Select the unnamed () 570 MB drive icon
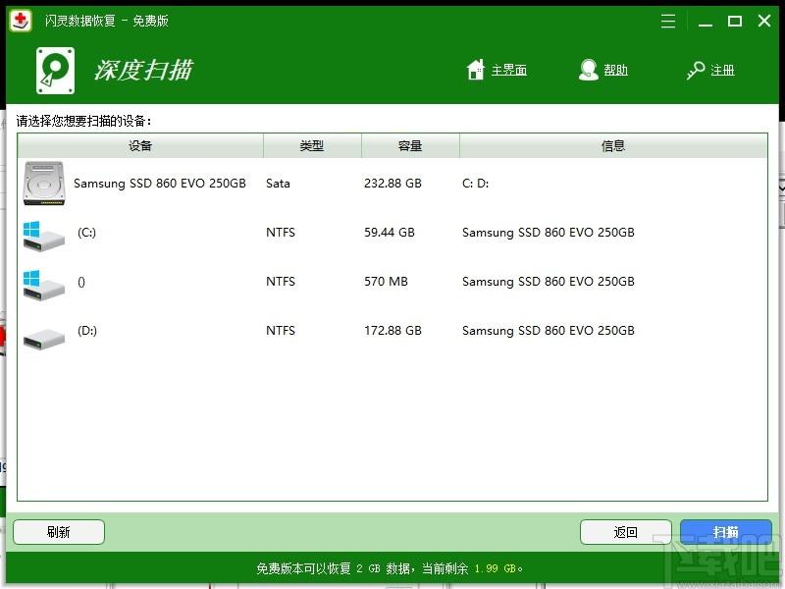The height and width of the screenshot is (589, 785). [43, 285]
